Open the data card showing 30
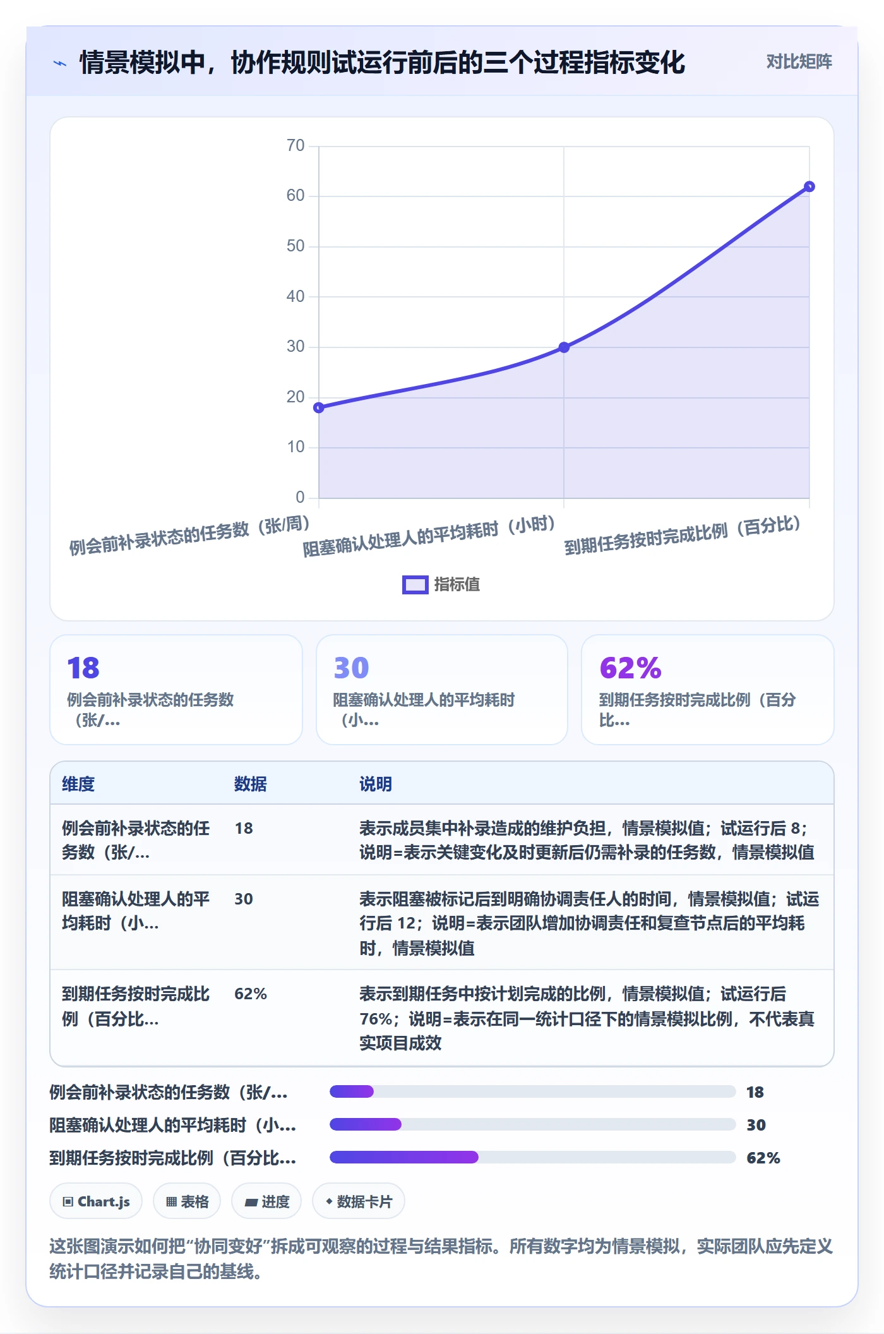 point(442,690)
